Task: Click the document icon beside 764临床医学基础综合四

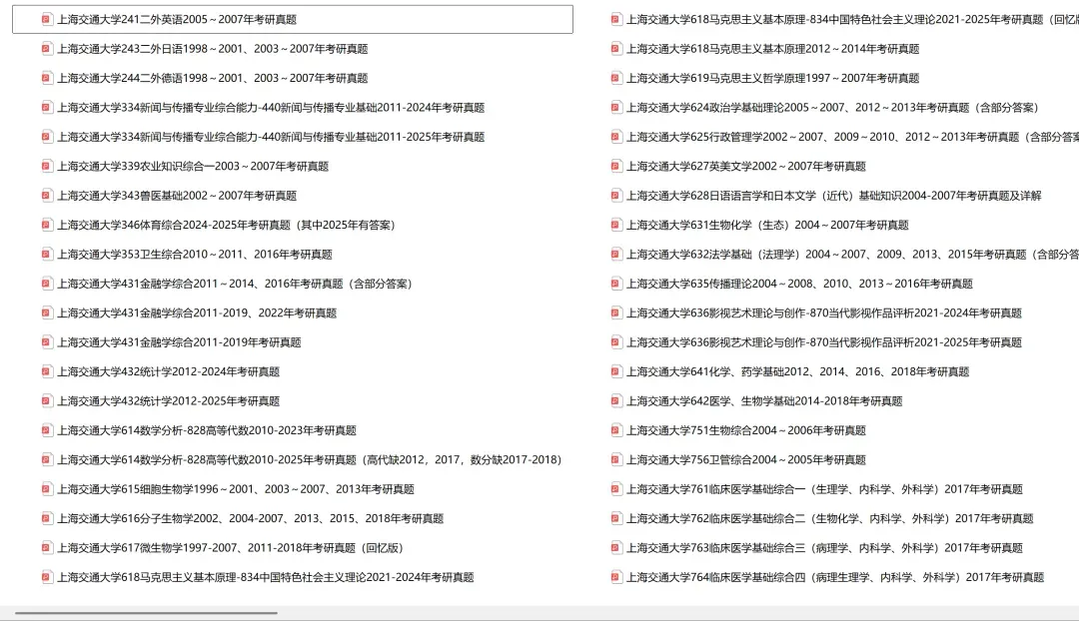Action: [x=616, y=578]
